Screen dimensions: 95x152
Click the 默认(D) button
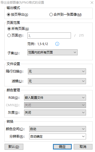14,147
